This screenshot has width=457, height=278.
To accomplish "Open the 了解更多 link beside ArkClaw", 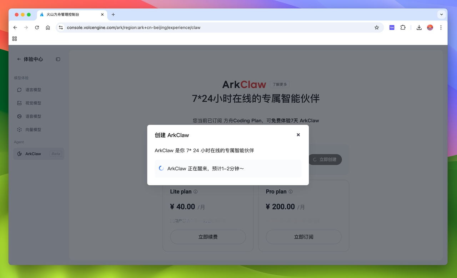I will point(280,84).
